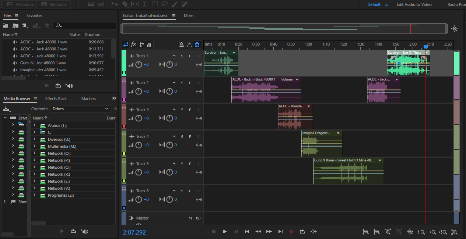Click the Track 2 volume knob
This screenshot has height=239, width=466.
(139, 92)
